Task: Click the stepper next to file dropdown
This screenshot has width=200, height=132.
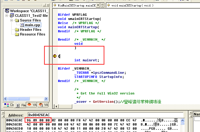Action: point(102,5)
